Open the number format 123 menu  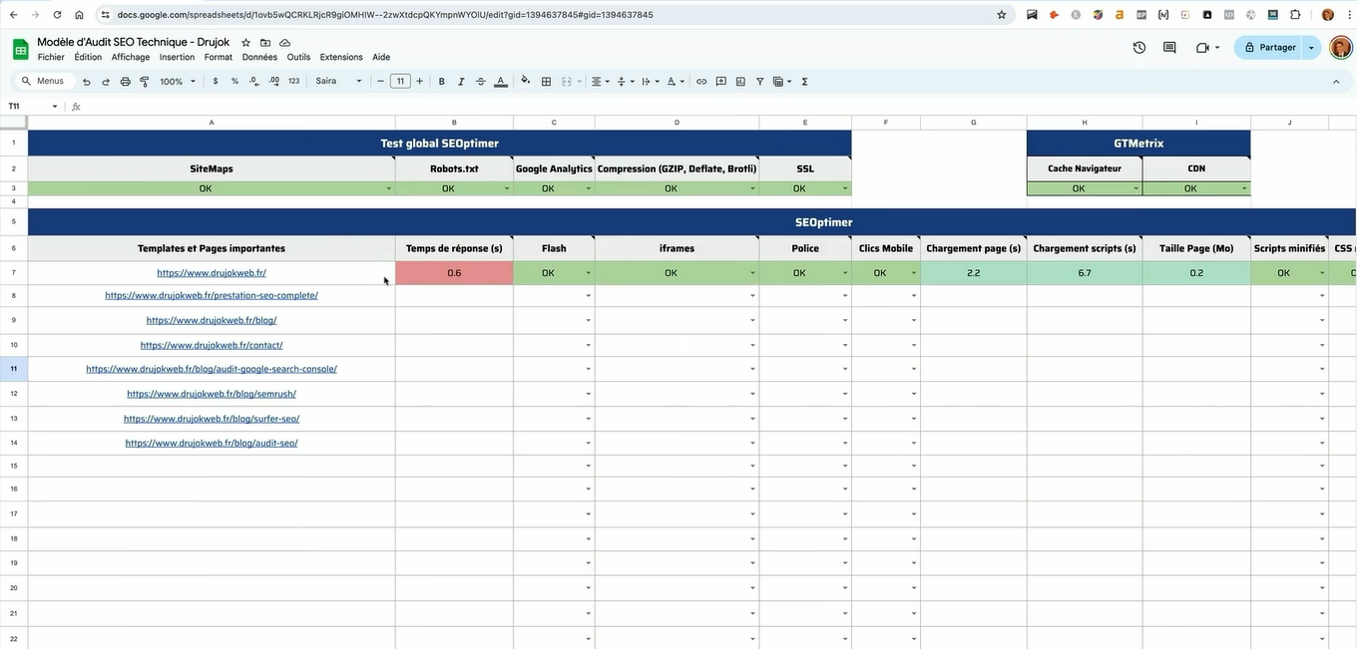(x=293, y=82)
